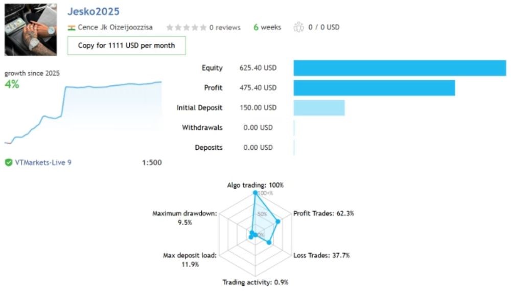511x292 pixels.
Task: Click the Profit Trades radar point
Action: [x=278, y=221]
